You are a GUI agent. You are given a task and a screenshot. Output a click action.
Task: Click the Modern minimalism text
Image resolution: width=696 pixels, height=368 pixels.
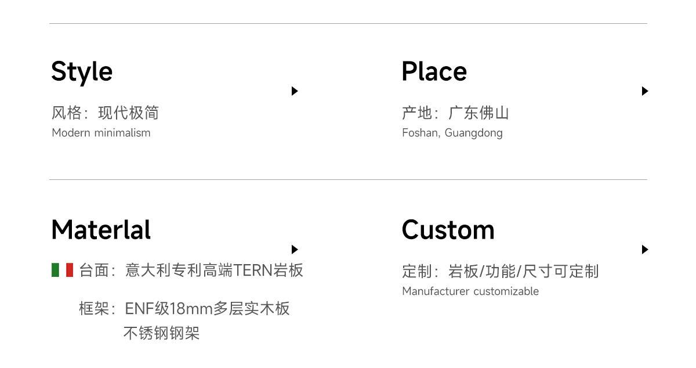click(101, 133)
